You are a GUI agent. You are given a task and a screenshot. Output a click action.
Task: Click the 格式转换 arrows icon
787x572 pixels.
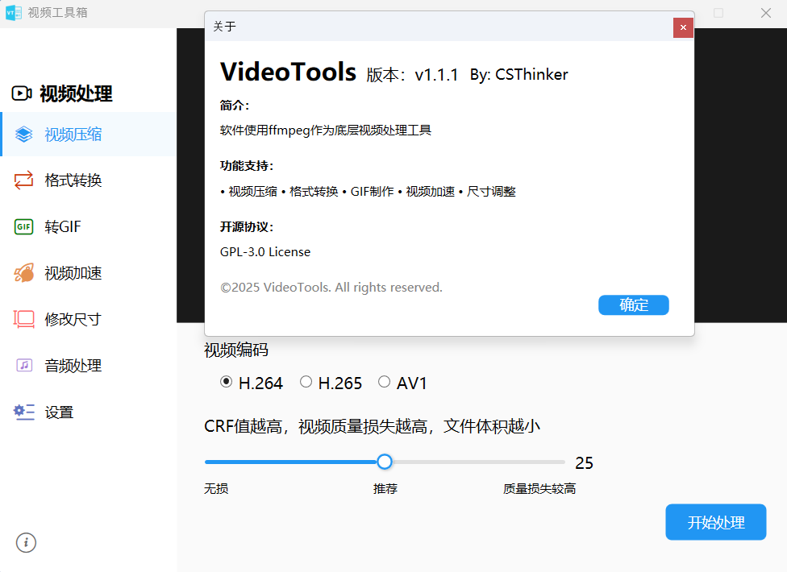pyautogui.click(x=23, y=180)
